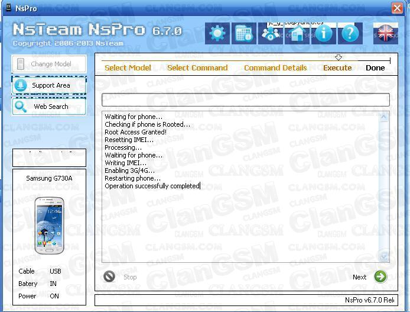Click the "Resetting IMEI…" log line

[129, 140]
